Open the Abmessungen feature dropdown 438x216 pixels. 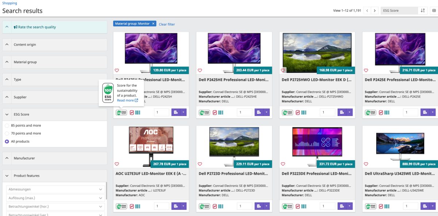click(55, 189)
